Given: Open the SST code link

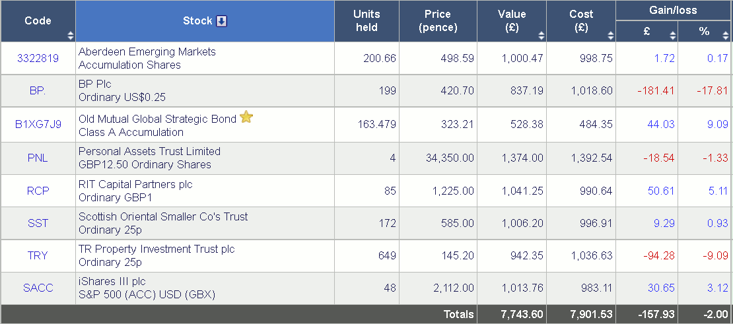Looking at the screenshot, I should (x=38, y=223).
